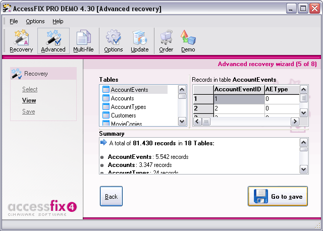Click the floppy disk icon on Go to save
The height and width of the screenshot is (231, 323).
261,196
